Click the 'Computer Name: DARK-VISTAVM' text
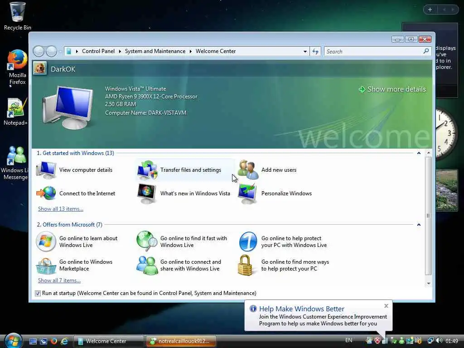 pyautogui.click(x=145, y=113)
